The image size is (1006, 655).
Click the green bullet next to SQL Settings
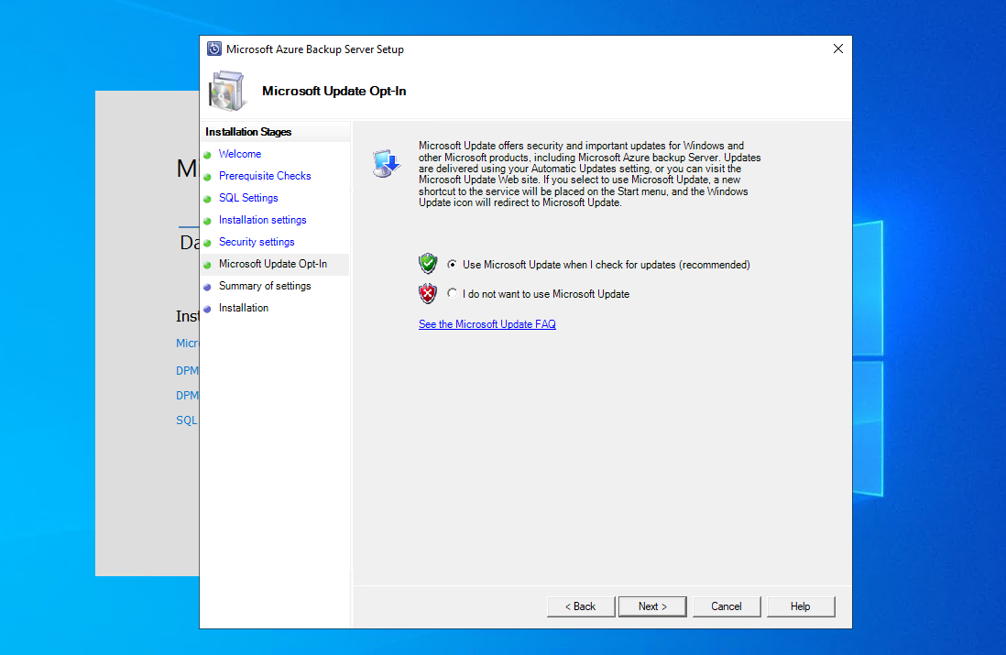(207, 199)
